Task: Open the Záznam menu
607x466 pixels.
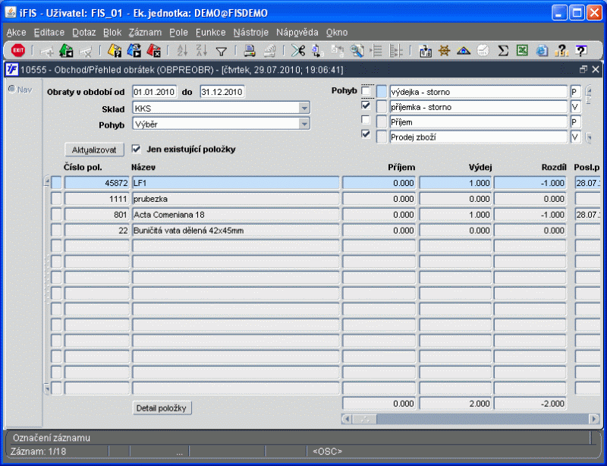Action: [x=145, y=33]
